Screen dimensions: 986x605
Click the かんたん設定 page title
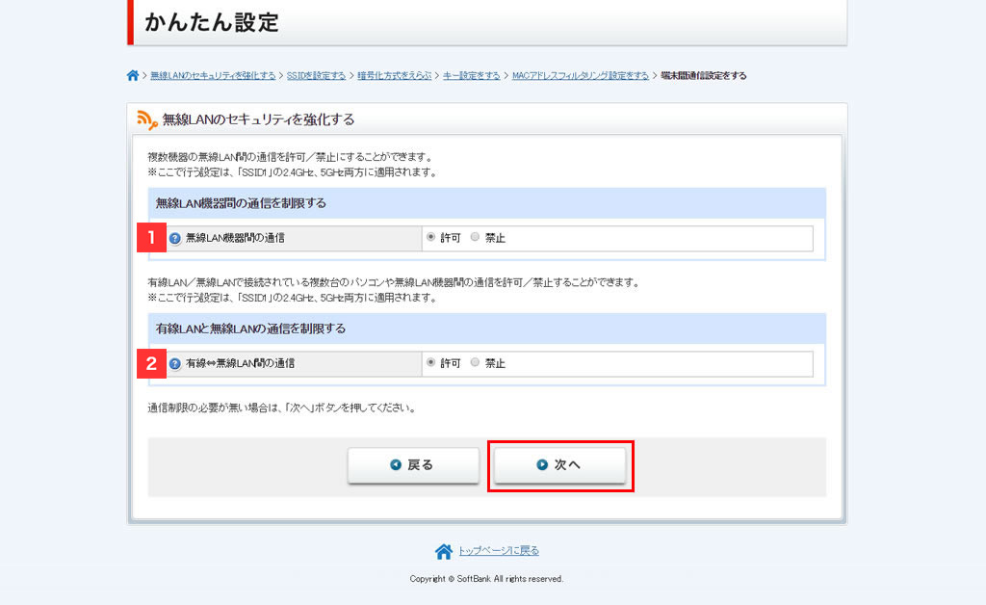pyautogui.click(x=212, y=22)
